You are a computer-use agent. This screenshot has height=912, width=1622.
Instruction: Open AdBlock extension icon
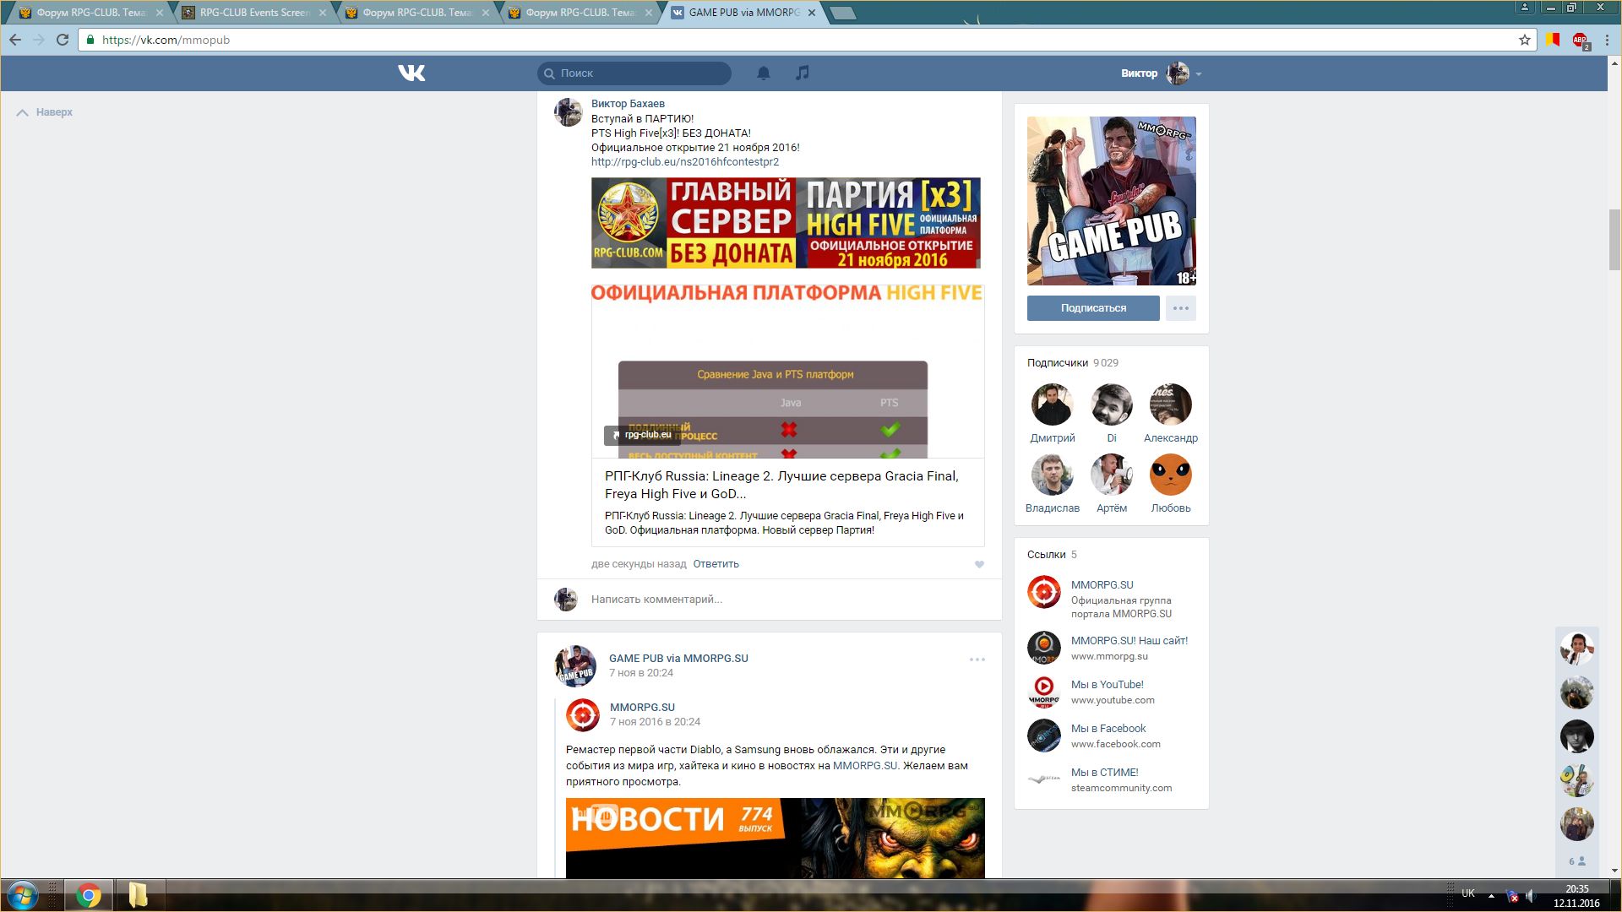(x=1580, y=40)
